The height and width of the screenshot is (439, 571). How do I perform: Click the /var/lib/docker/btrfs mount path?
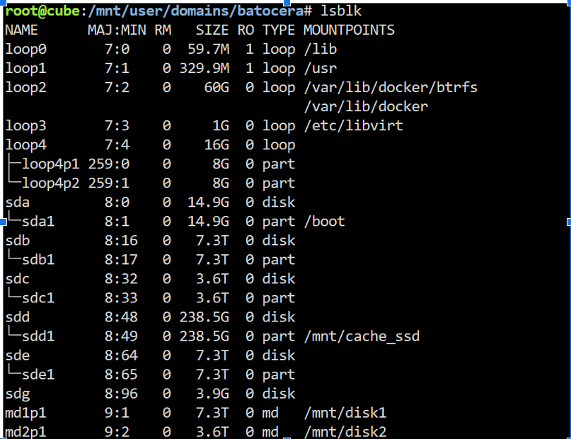tap(390, 88)
